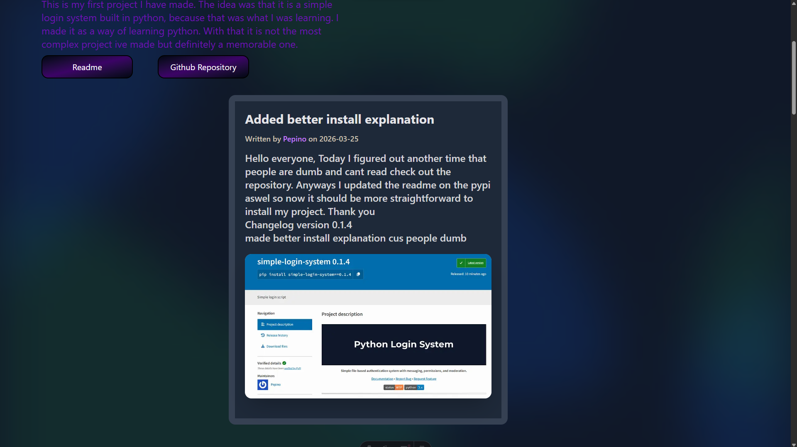Open the PyPI screenshot image in the post
This screenshot has width=797, height=447.
tap(368, 326)
